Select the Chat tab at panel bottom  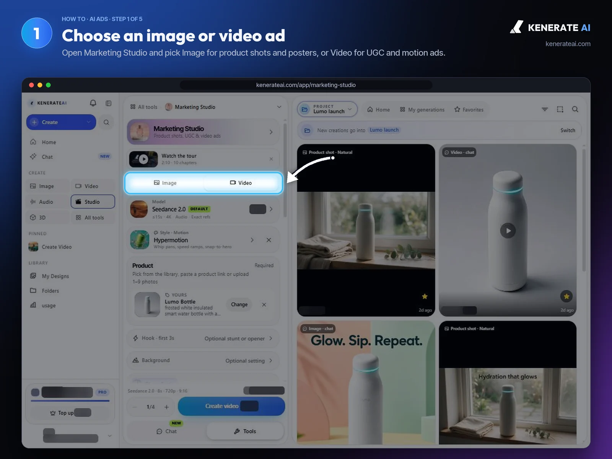coord(167,431)
